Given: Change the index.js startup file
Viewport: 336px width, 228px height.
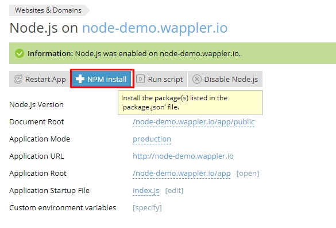Looking at the screenshot, I should (146, 190).
